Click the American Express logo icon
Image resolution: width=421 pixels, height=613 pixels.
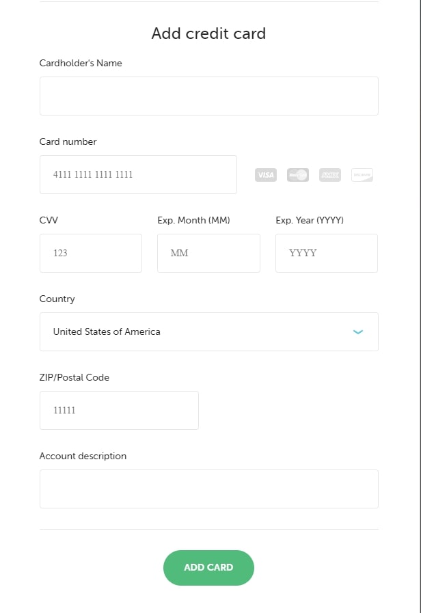coord(330,175)
